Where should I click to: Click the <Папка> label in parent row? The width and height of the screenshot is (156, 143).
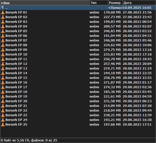115,8
